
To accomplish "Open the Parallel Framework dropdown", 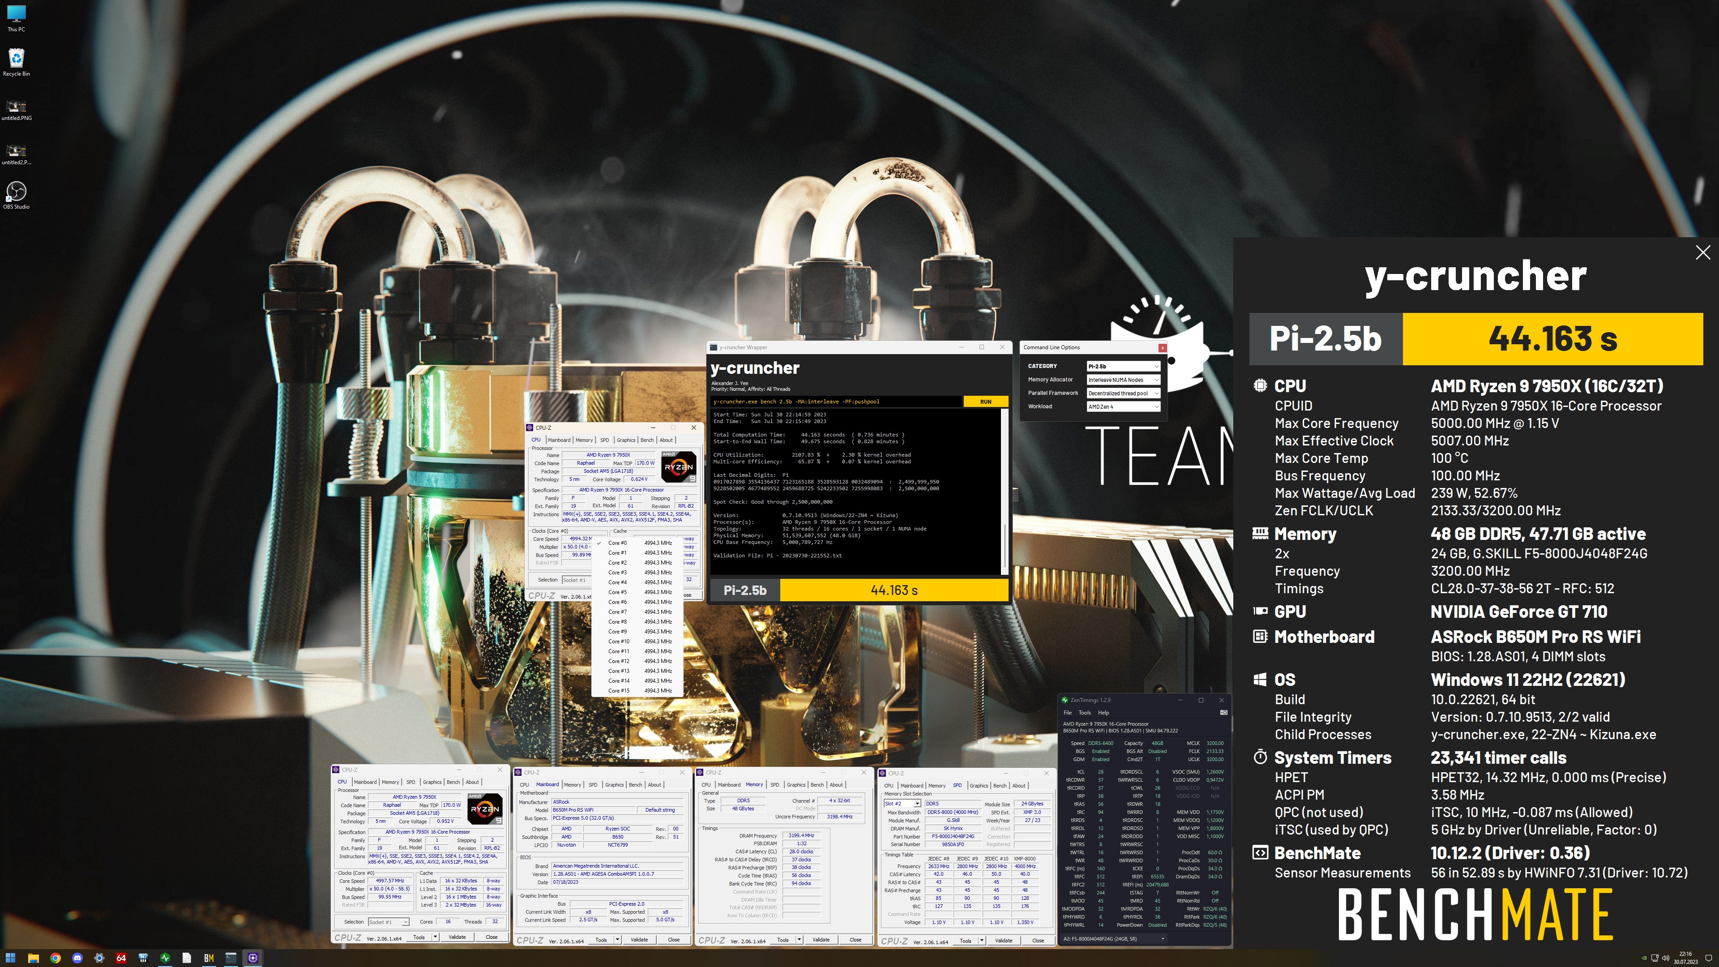I will point(1123,393).
